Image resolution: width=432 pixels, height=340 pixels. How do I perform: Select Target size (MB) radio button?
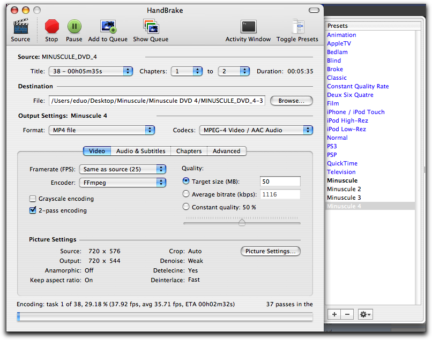click(x=186, y=181)
